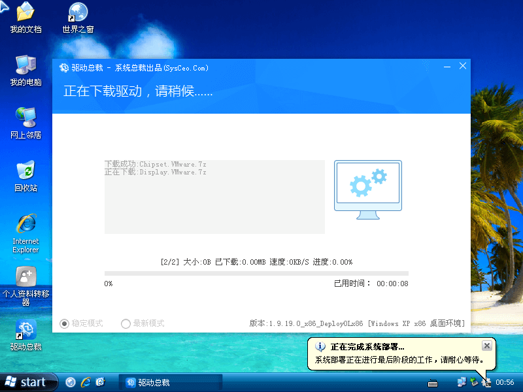Click the balloon title 正在完成系统部署
The image size is (523, 392).
click(x=367, y=347)
